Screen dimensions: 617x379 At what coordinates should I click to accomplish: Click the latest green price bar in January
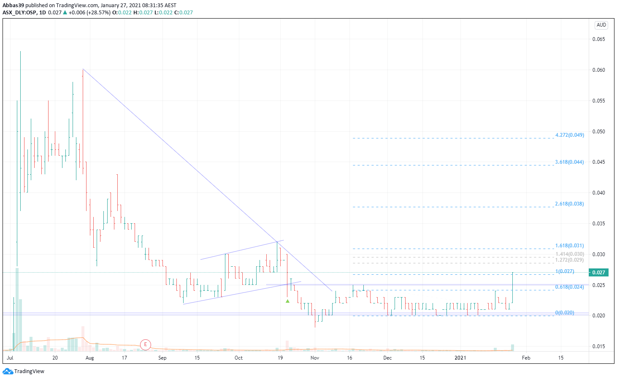click(512, 288)
